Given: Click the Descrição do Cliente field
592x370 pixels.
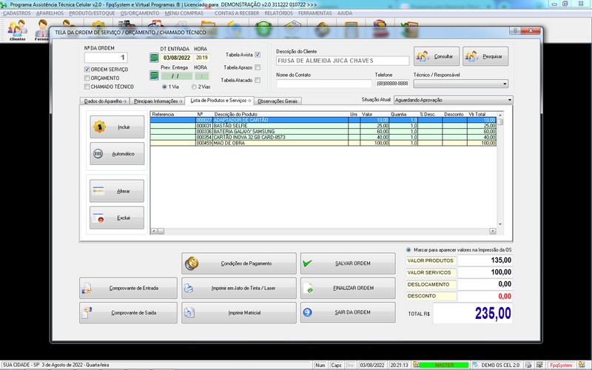Looking at the screenshot, I should (x=343, y=61).
